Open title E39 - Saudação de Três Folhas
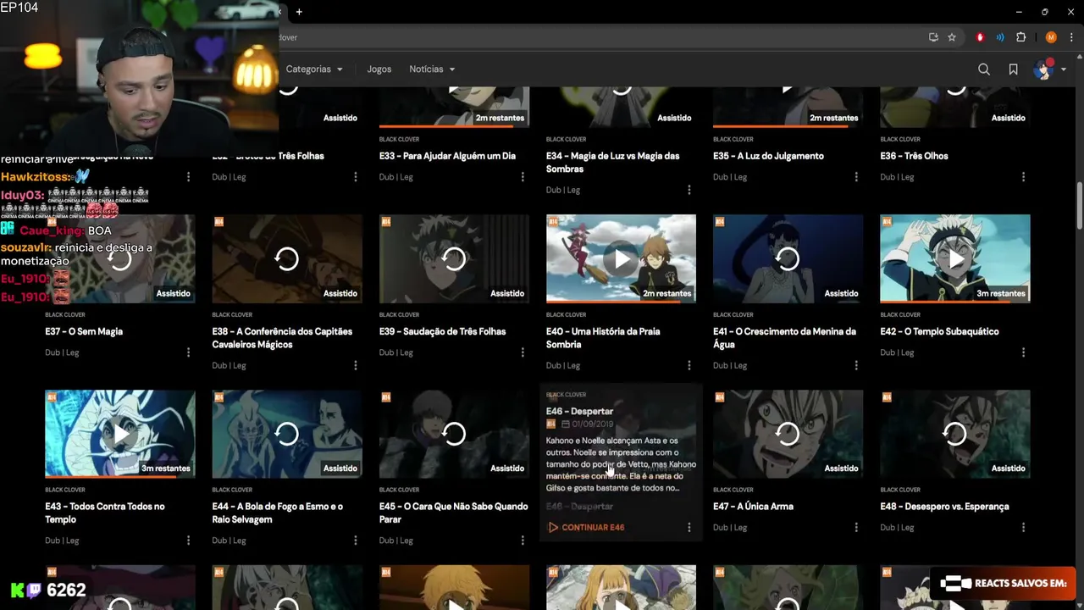This screenshot has height=610, width=1084. tap(442, 331)
